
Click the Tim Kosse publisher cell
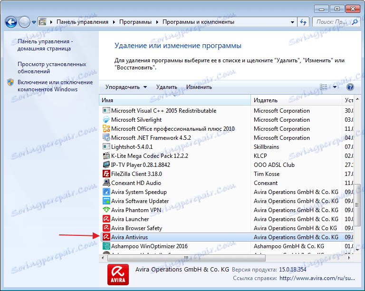(267, 174)
